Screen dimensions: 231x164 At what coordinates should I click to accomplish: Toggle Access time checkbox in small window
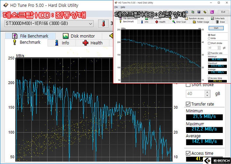pyautogui.click(x=209, y=78)
